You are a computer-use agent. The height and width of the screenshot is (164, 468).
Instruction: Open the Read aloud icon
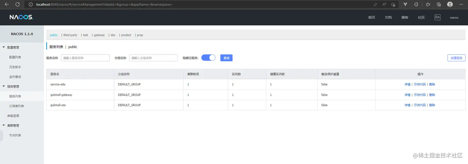point(384,4)
